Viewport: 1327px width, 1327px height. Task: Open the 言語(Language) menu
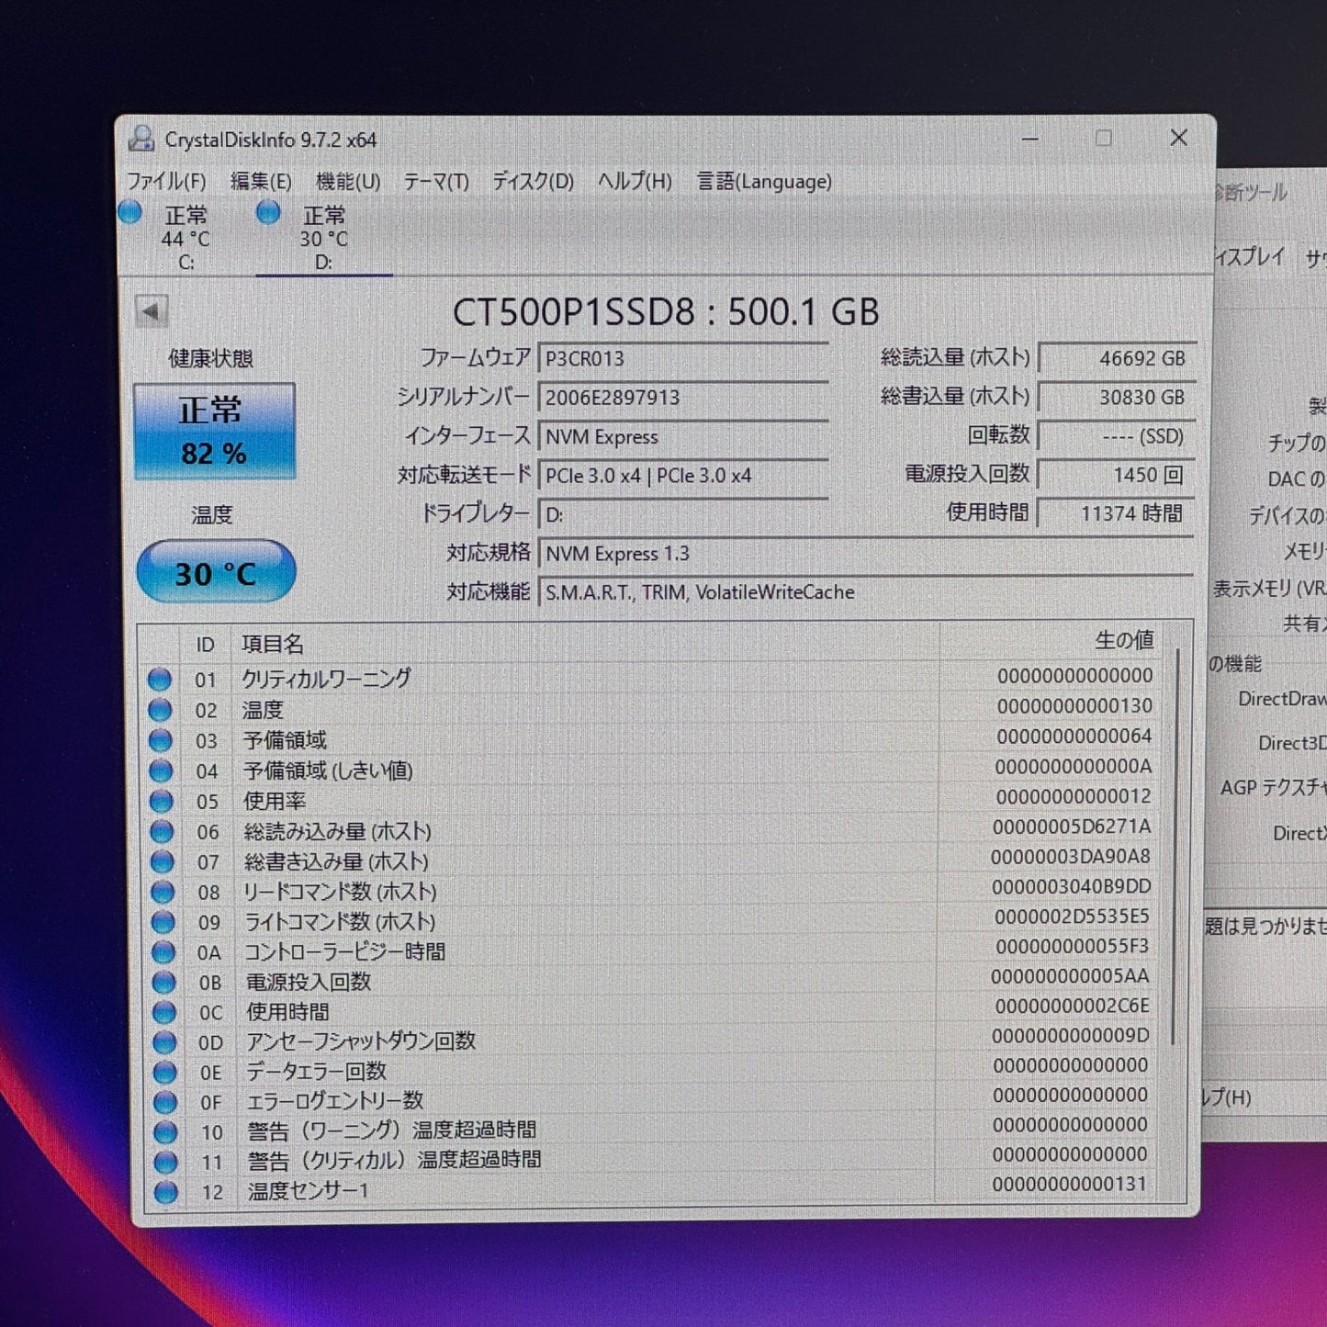tap(764, 181)
